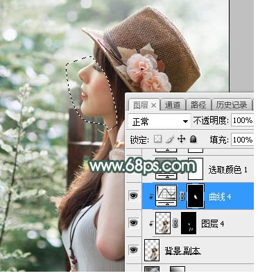Select the 曲线 4 layer name
The width and height of the screenshot is (267, 278).
[x=220, y=197]
